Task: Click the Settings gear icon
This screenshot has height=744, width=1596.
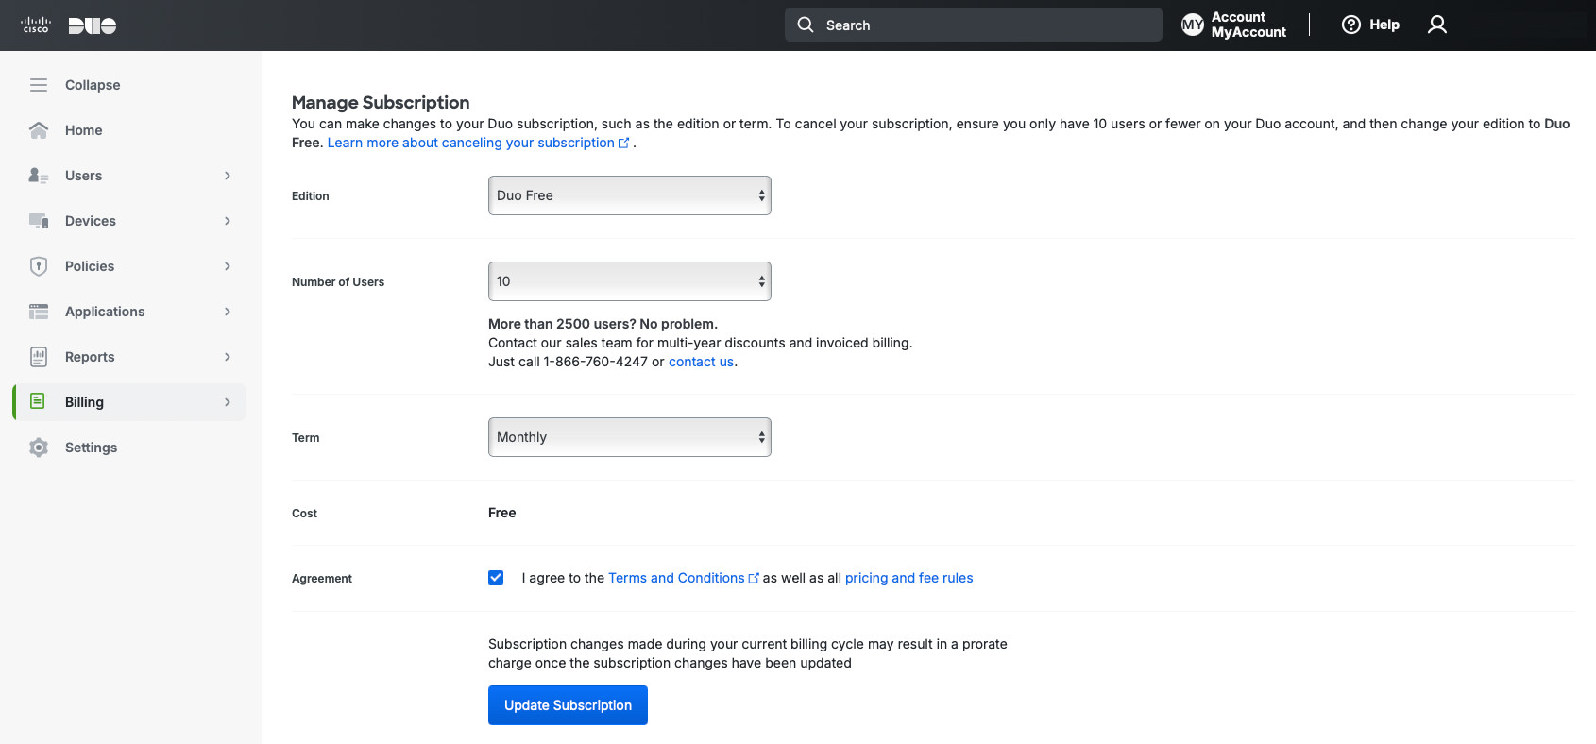Action: coord(39,448)
